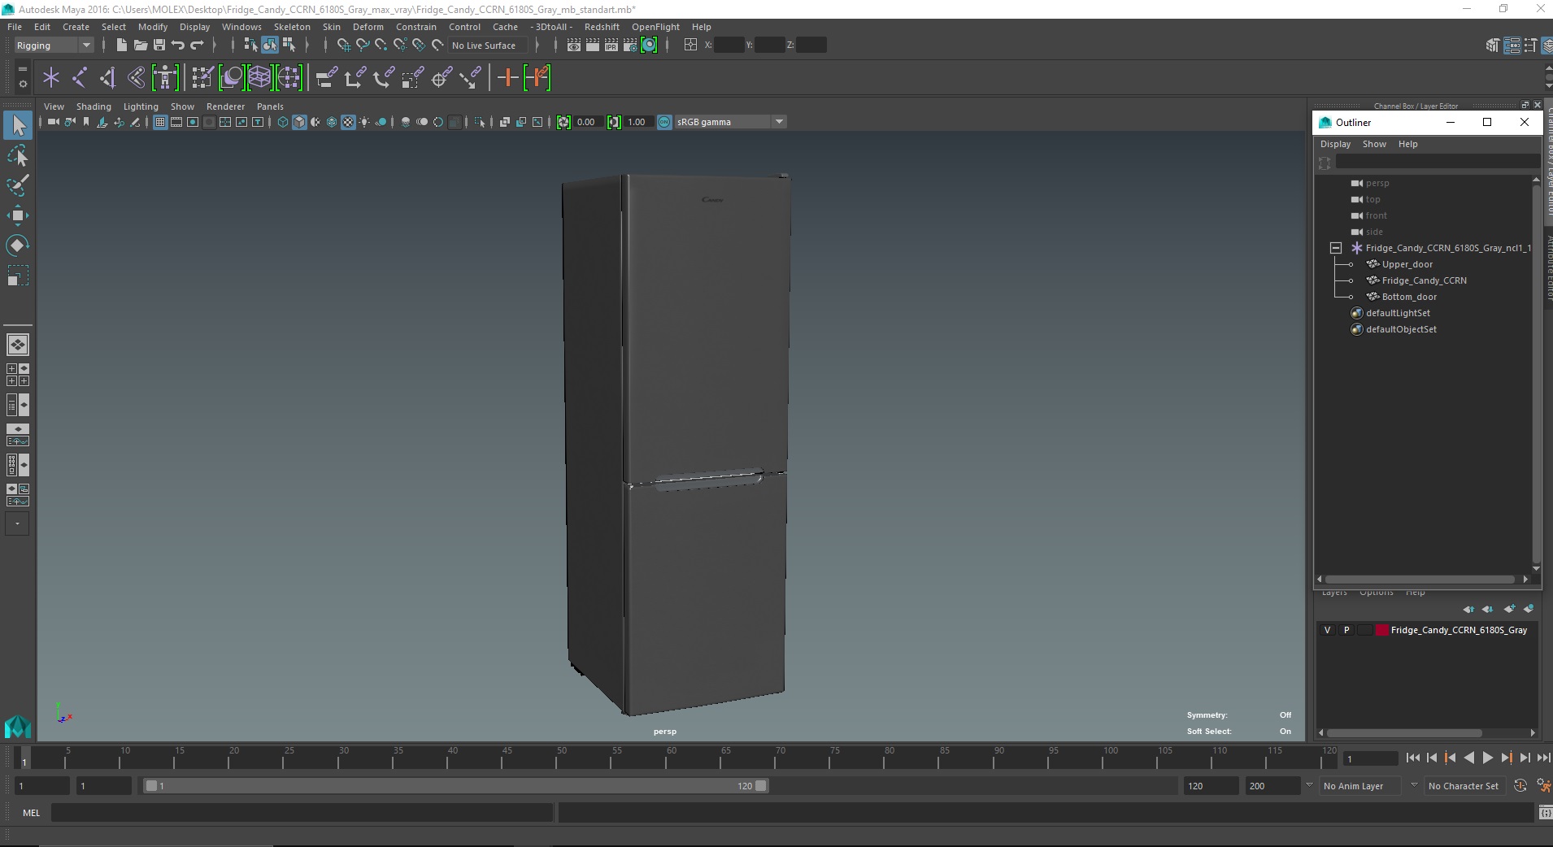
Task: Toggle auto keyframe button
Action: click(x=1520, y=786)
